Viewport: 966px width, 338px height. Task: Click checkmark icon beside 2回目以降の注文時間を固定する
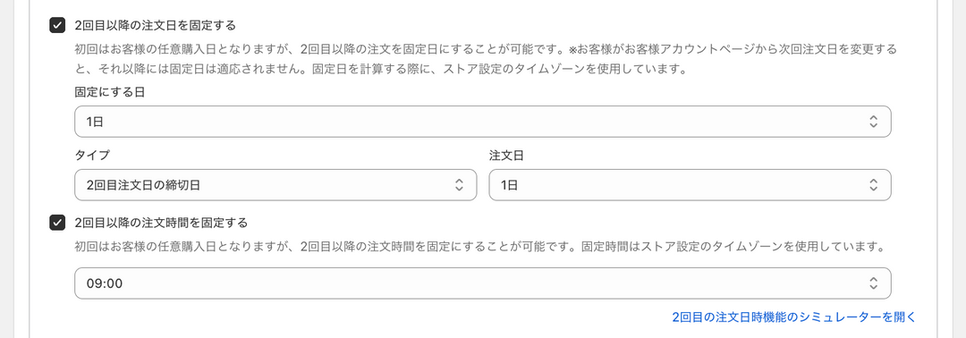(x=57, y=223)
